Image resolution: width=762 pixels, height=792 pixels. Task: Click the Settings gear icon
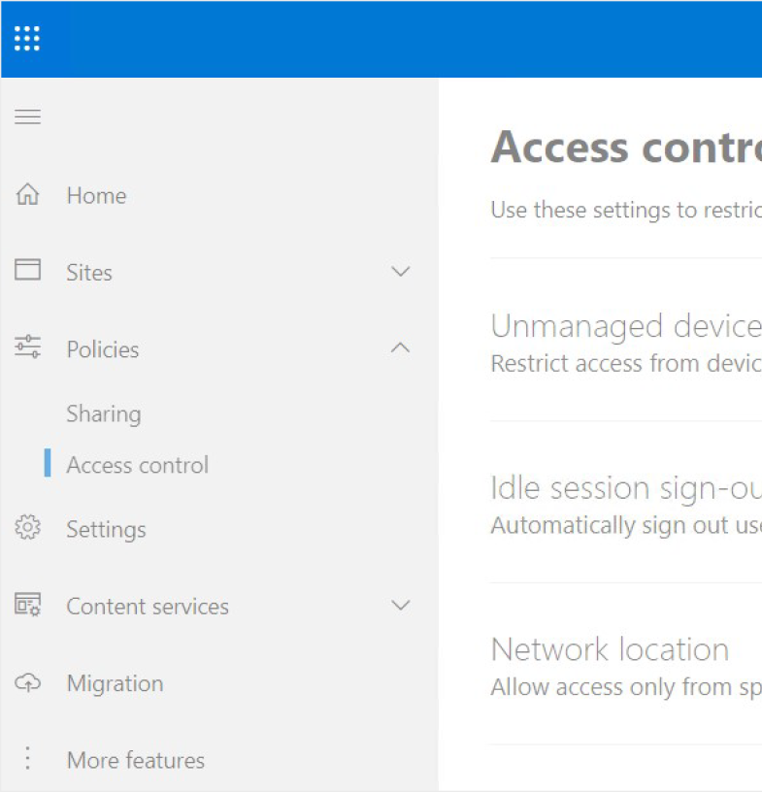[27, 527]
